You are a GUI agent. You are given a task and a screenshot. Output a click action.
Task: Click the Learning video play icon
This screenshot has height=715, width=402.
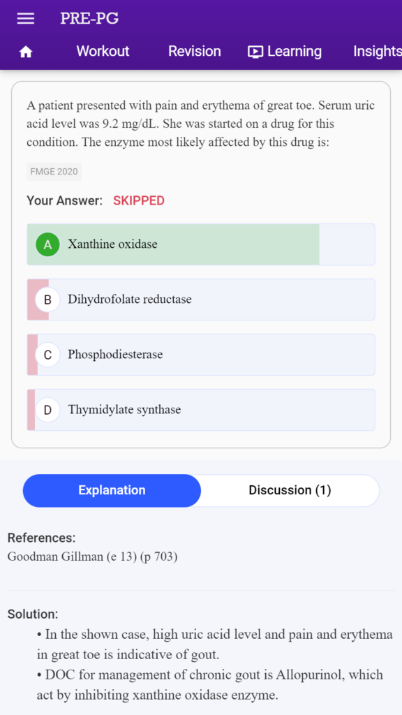255,52
